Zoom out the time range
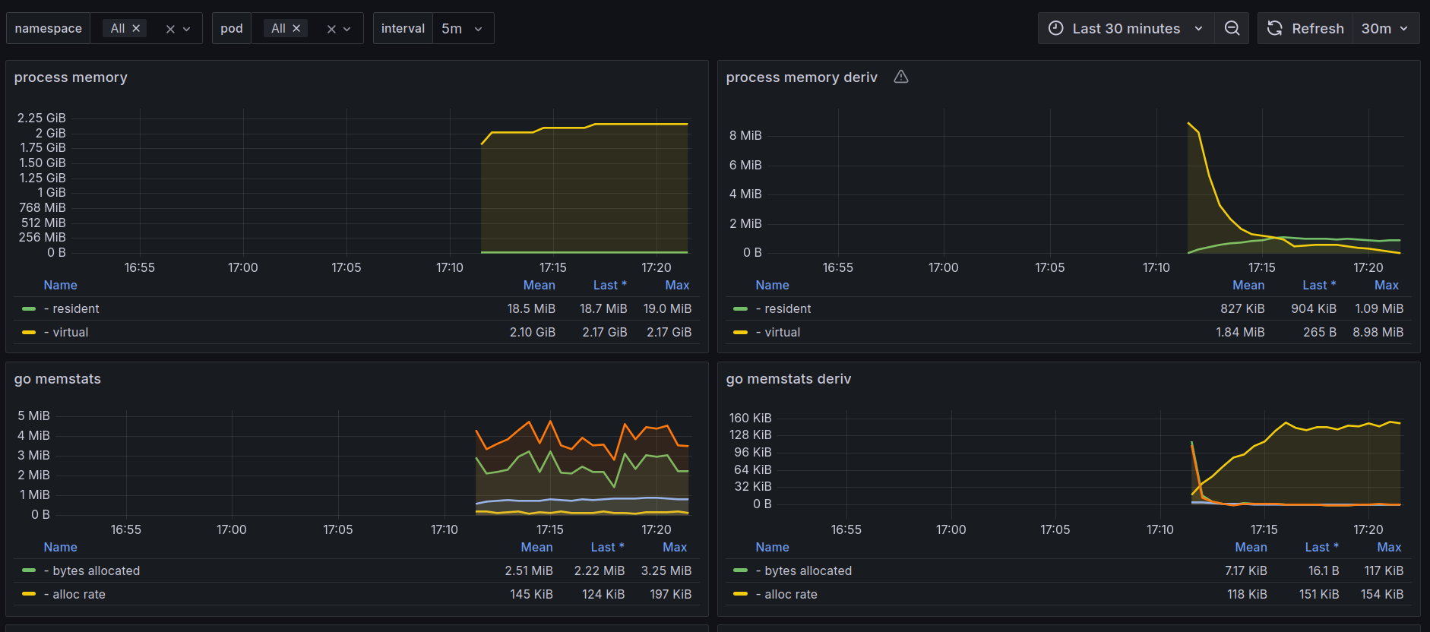 point(1232,28)
